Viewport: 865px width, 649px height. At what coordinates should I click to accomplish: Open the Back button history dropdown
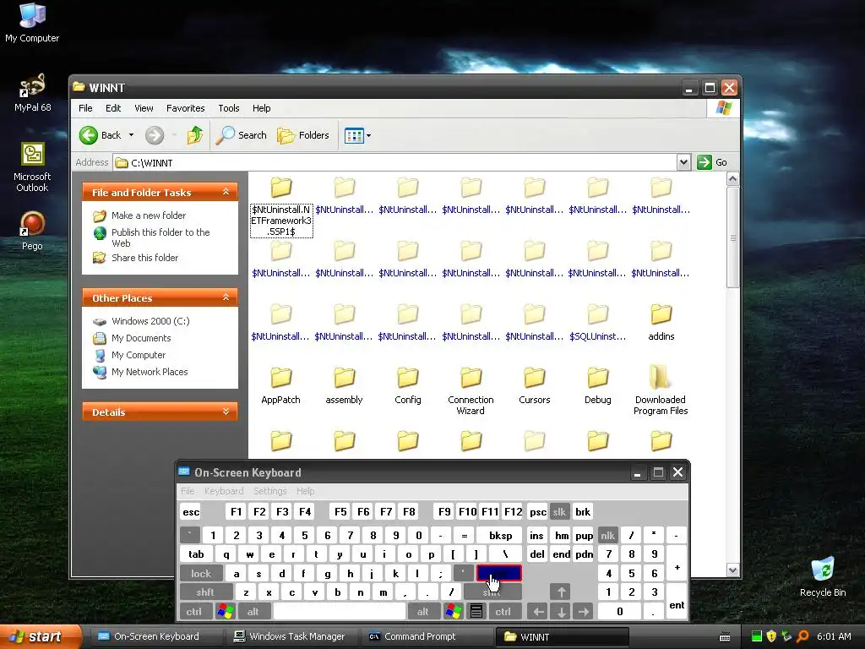click(131, 135)
